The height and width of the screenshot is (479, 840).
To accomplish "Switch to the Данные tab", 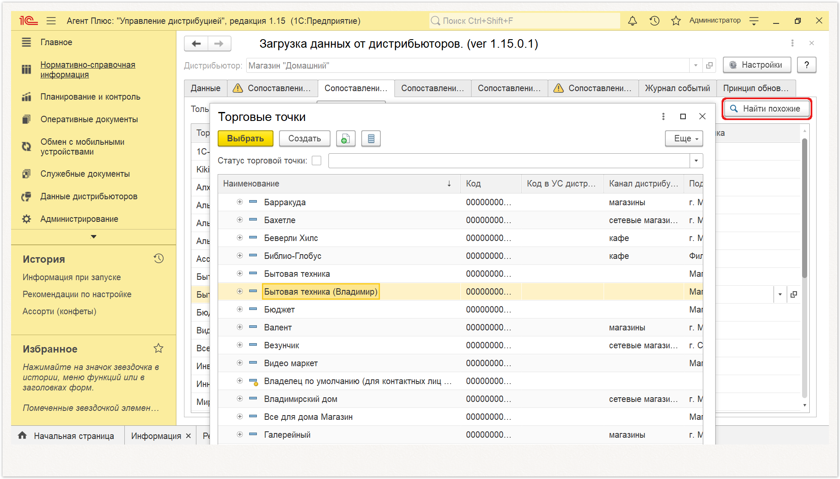I will click(x=205, y=88).
